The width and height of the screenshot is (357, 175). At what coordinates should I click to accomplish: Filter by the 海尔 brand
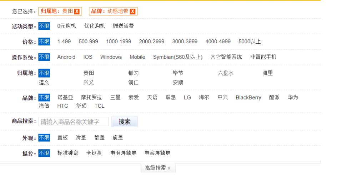(x=204, y=98)
